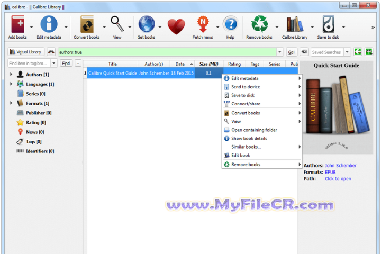Select Rating [0] category
This screenshot has height=254, width=381.
[x=36, y=123]
